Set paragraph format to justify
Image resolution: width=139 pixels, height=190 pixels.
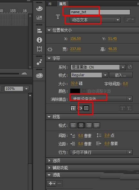[x=97, y=125]
